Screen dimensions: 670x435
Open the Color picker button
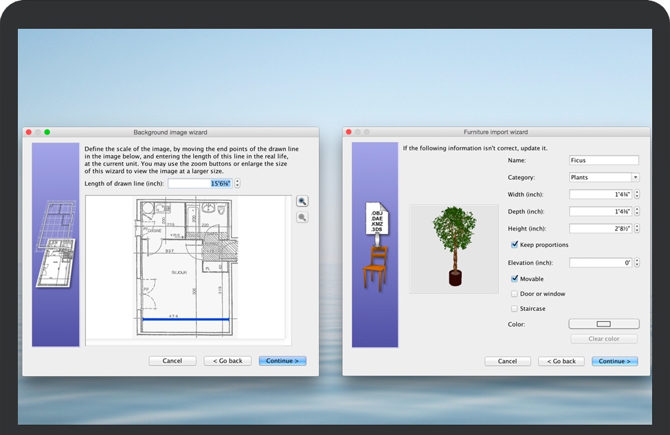click(603, 324)
